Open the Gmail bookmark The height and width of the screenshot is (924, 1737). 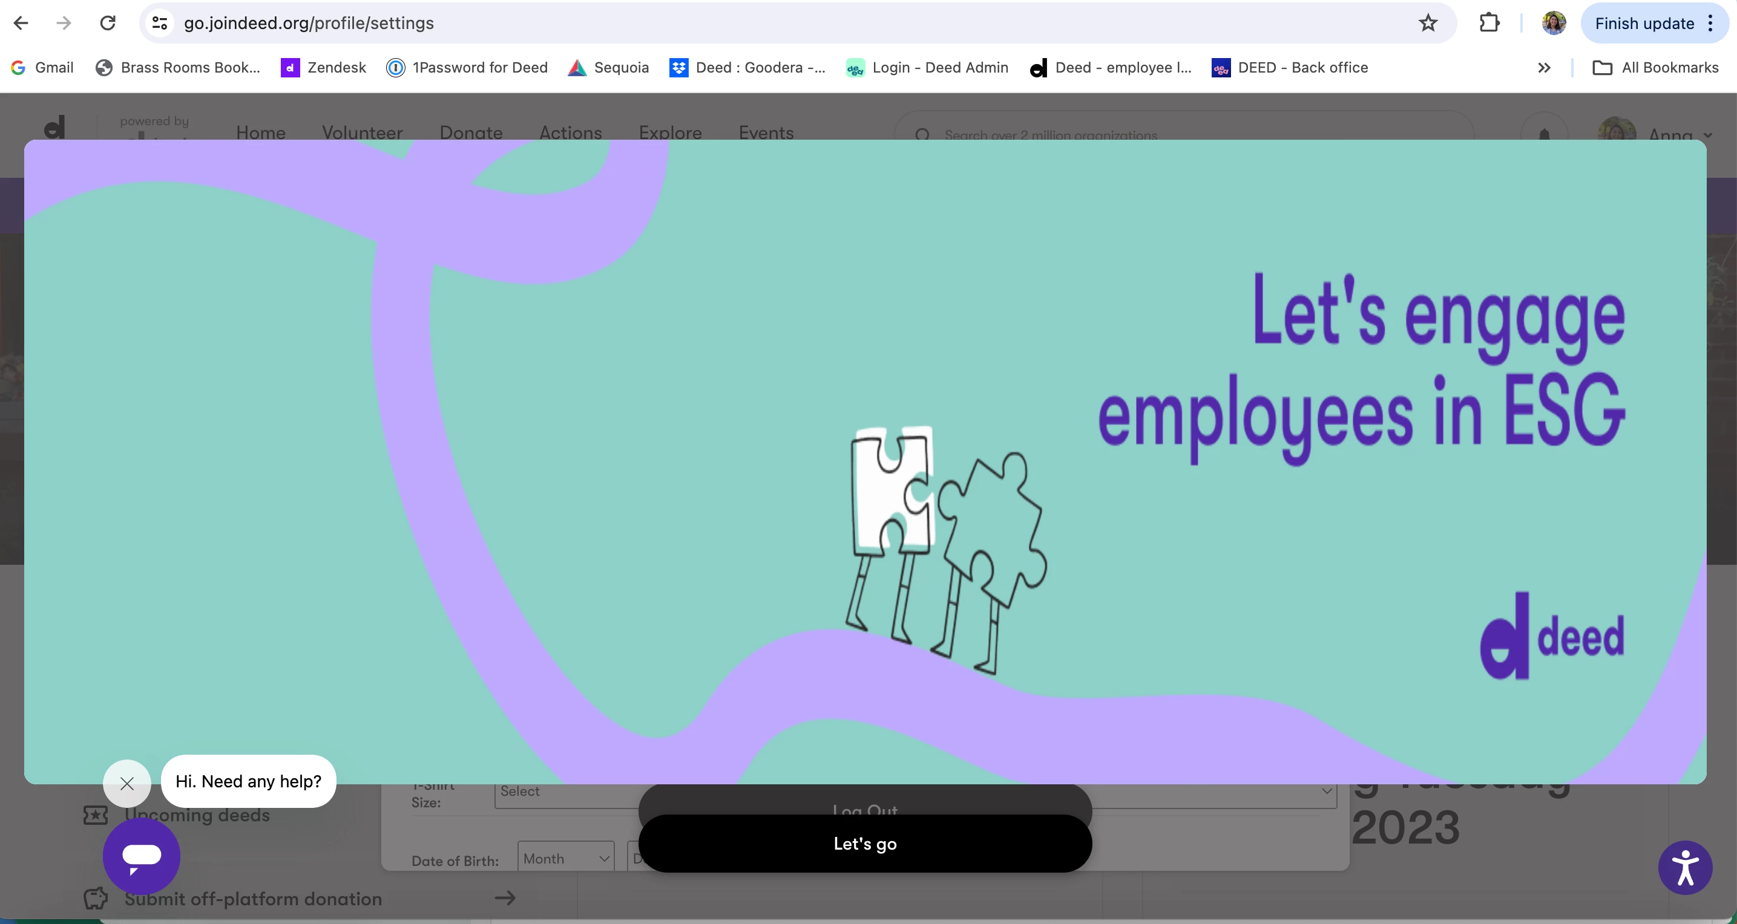click(42, 67)
